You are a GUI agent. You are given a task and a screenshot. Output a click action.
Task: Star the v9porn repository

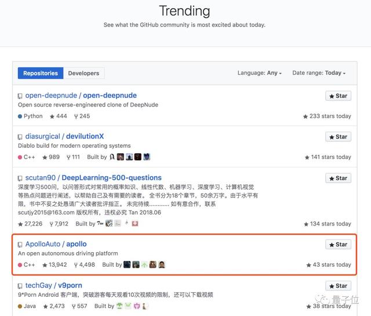pos(338,286)
